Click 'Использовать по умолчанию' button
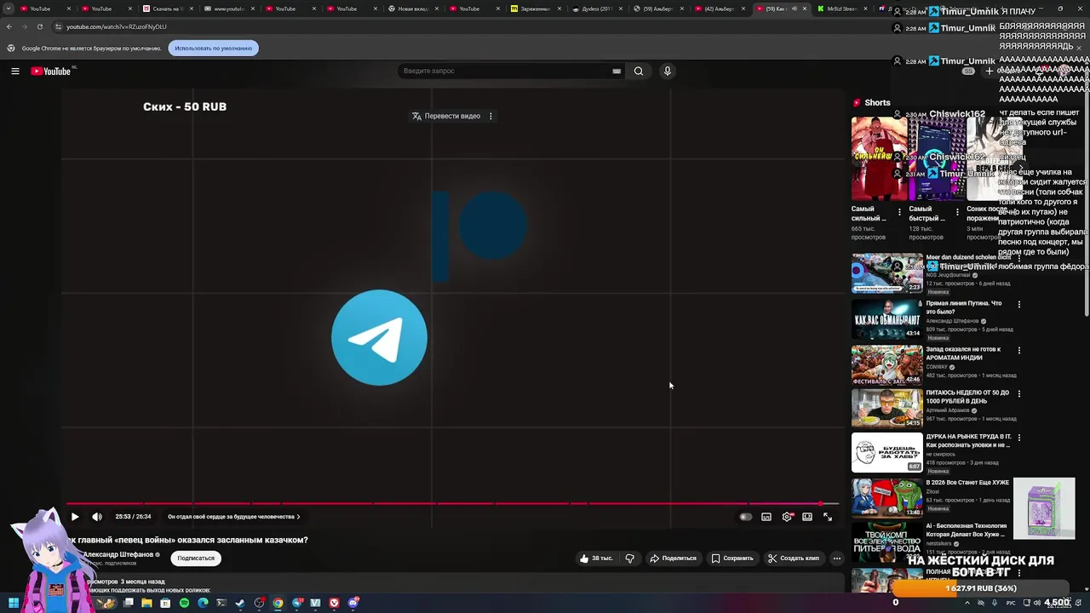Viewport: 1090px width, 613px height. pyautogui.click(x=213, y=49)
